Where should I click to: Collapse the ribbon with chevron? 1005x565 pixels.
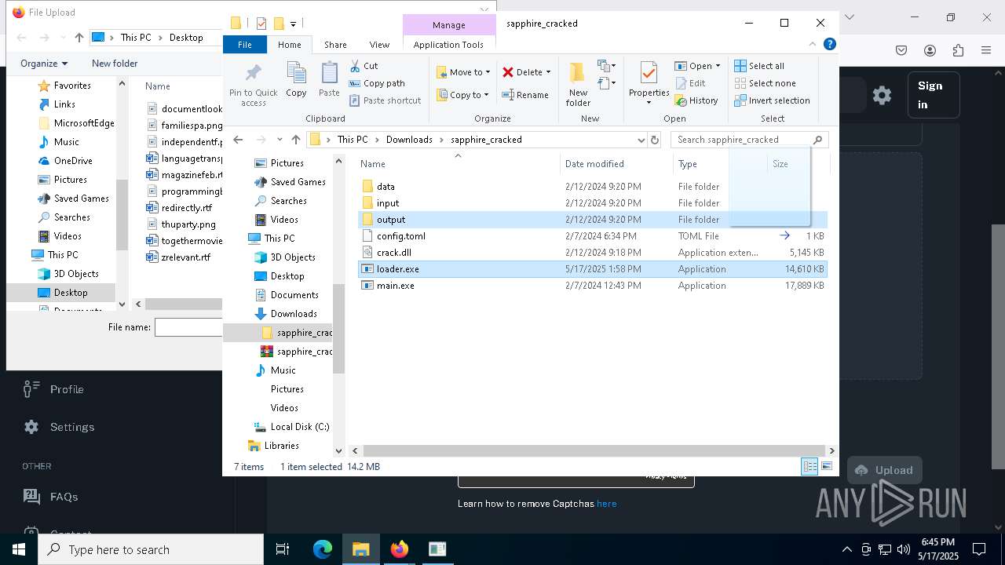point(813,45)
